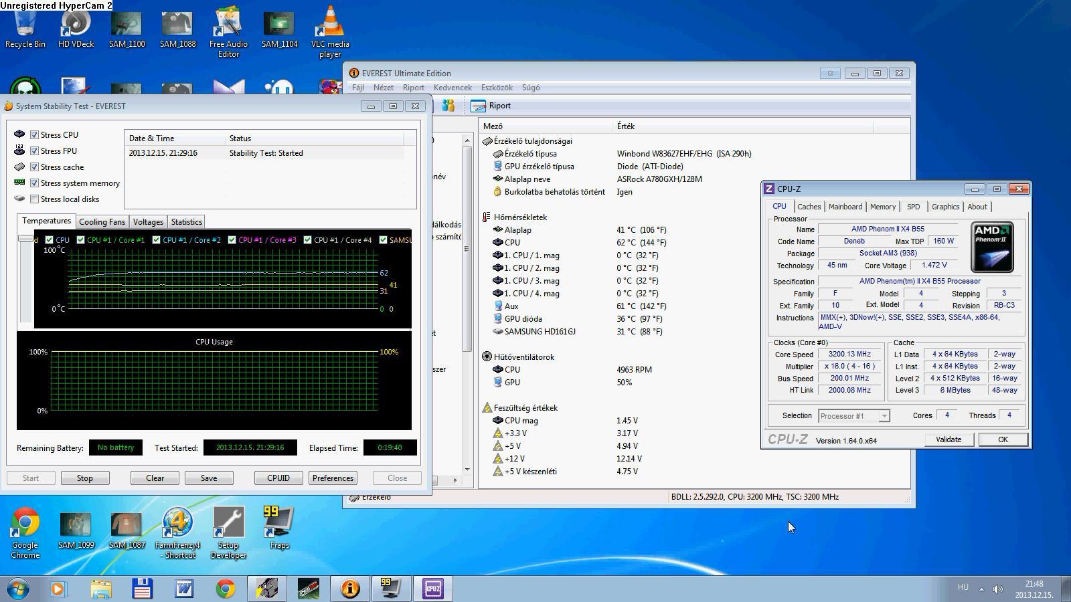This screenshot has height=602, width=1071.
Task: Click the Érték column header
Action: tap(743, 126)
